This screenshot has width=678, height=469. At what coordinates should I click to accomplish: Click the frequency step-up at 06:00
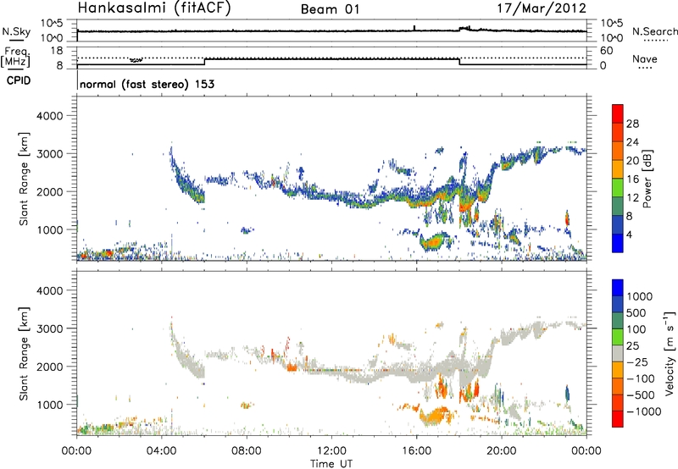(204, 62)
